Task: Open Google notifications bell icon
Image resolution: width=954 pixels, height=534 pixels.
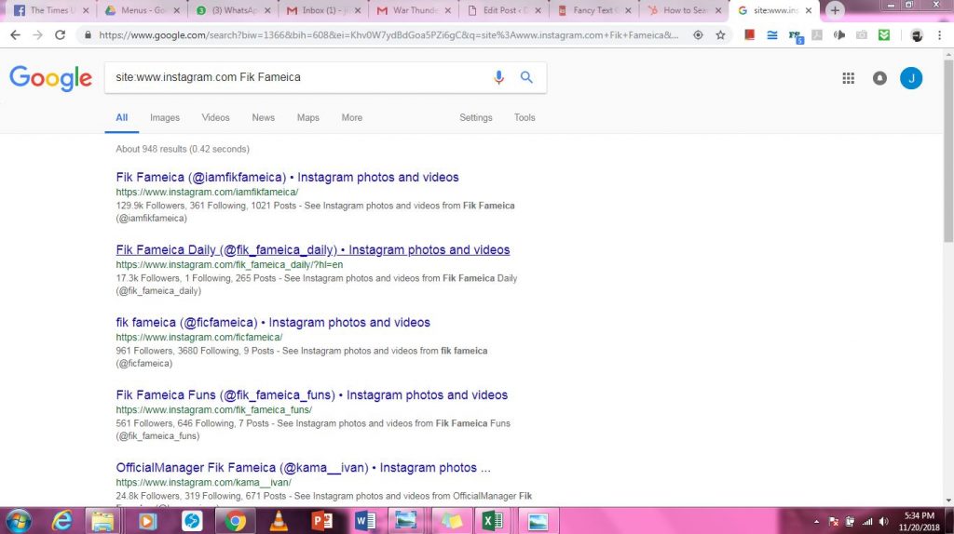Action: tap(879, 78)
